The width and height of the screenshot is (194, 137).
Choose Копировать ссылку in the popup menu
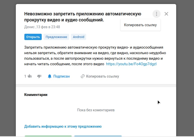click(x=140, y=25)
